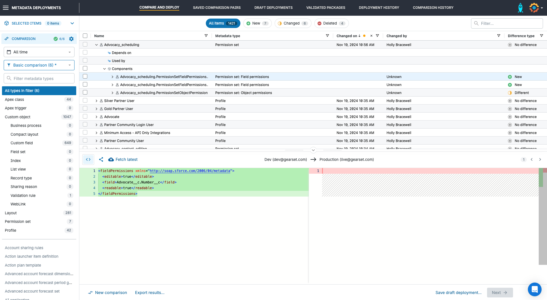Click the rocket icon in header
The image size is (547, 300).
click(520, 8)
